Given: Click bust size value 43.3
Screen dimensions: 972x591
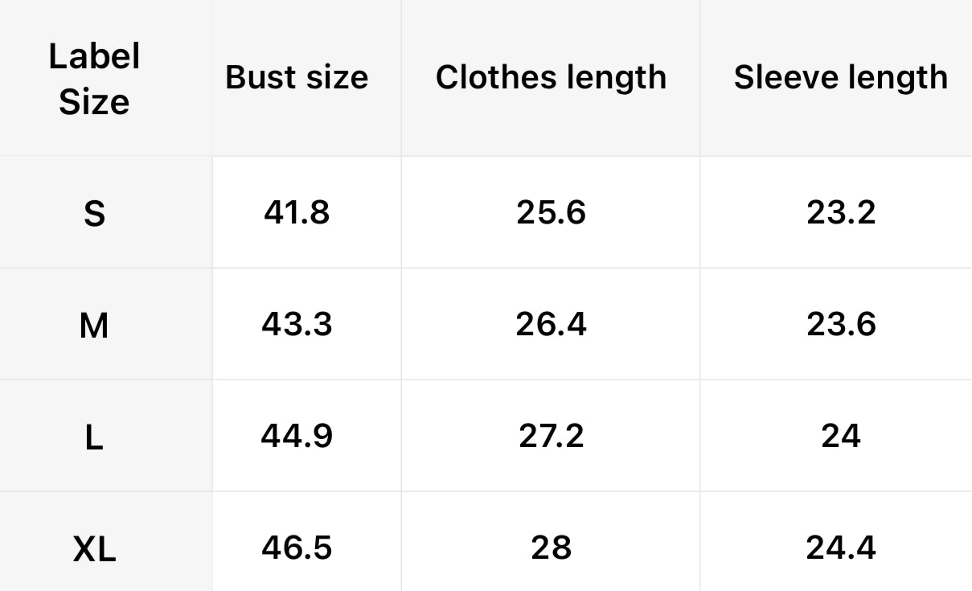Looking at the screenshot, I should pos(297,324).
